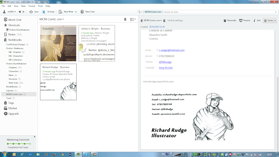The height and width of the screenshot is (157, 279).
Task: Click the search magnifier icon
Action: click(139, 12)
